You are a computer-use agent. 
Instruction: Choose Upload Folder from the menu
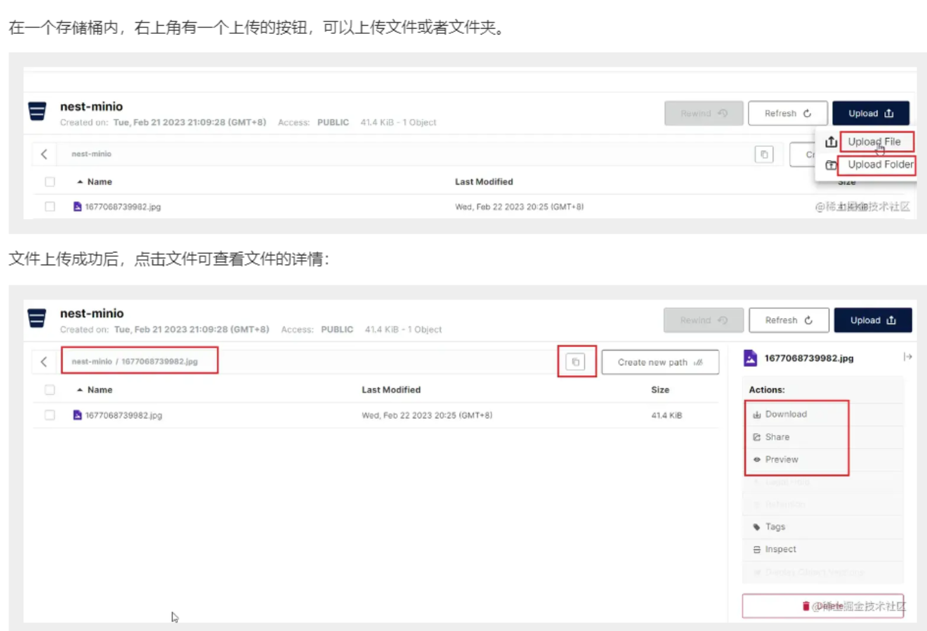click(880, 165)
